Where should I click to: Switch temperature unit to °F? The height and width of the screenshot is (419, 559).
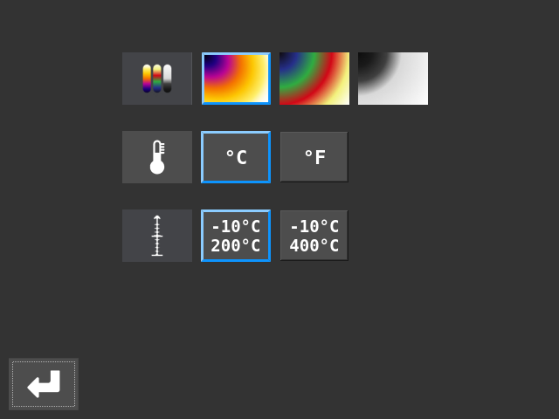click(314, 157)
